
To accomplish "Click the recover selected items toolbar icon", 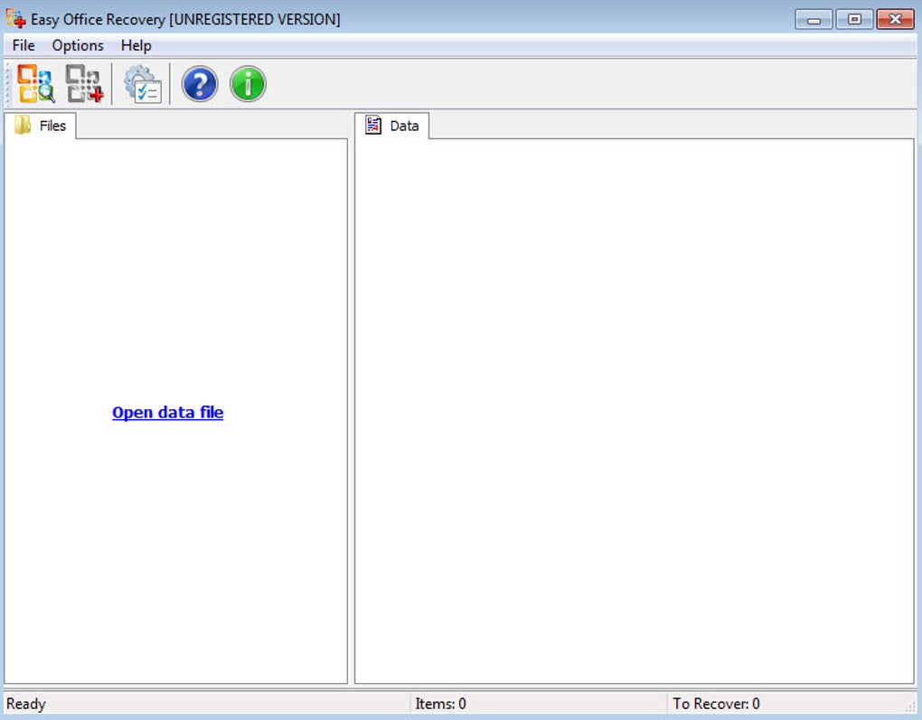I will tap(84, 83).
